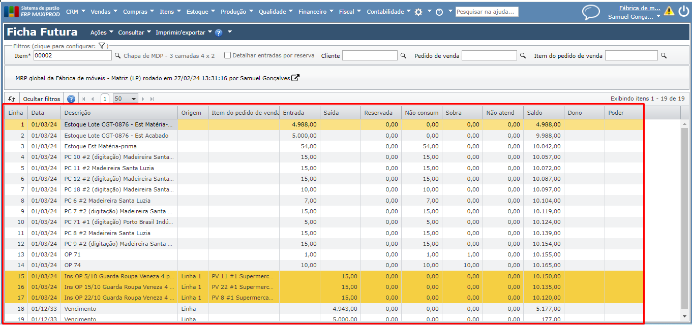
Task: Open the Estoque menu
Action: [x=200, y=12]
